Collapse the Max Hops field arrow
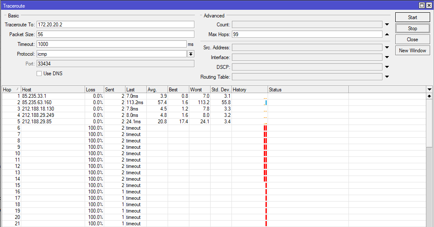 click(x=387, y=34)
